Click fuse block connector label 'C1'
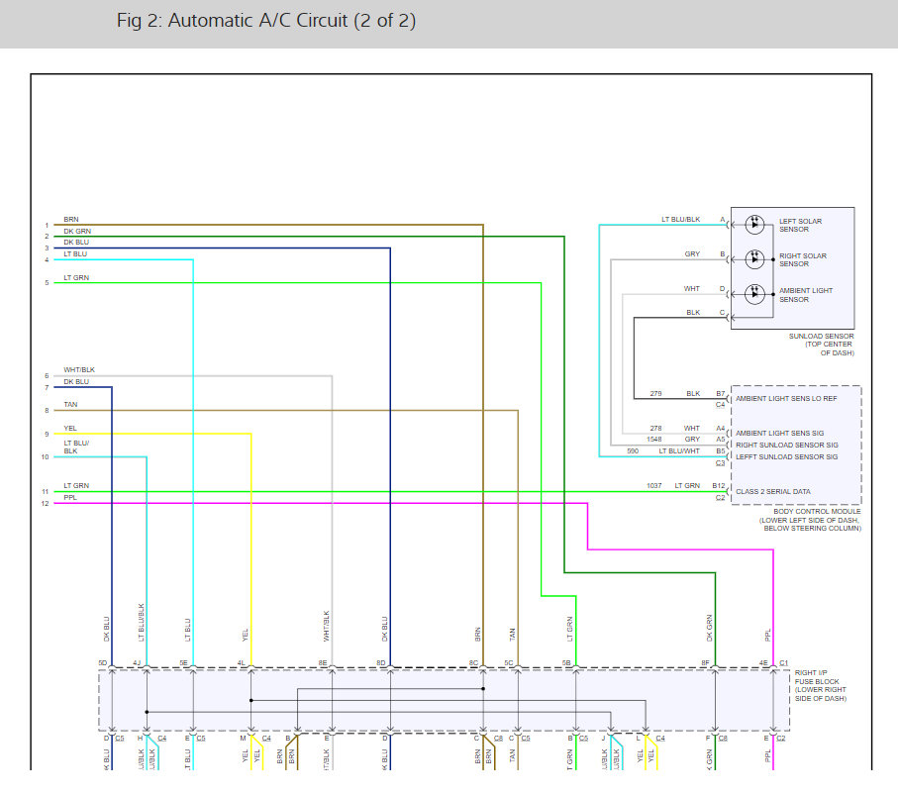Viewport: 898px width, 795px height. coord(783,662)
